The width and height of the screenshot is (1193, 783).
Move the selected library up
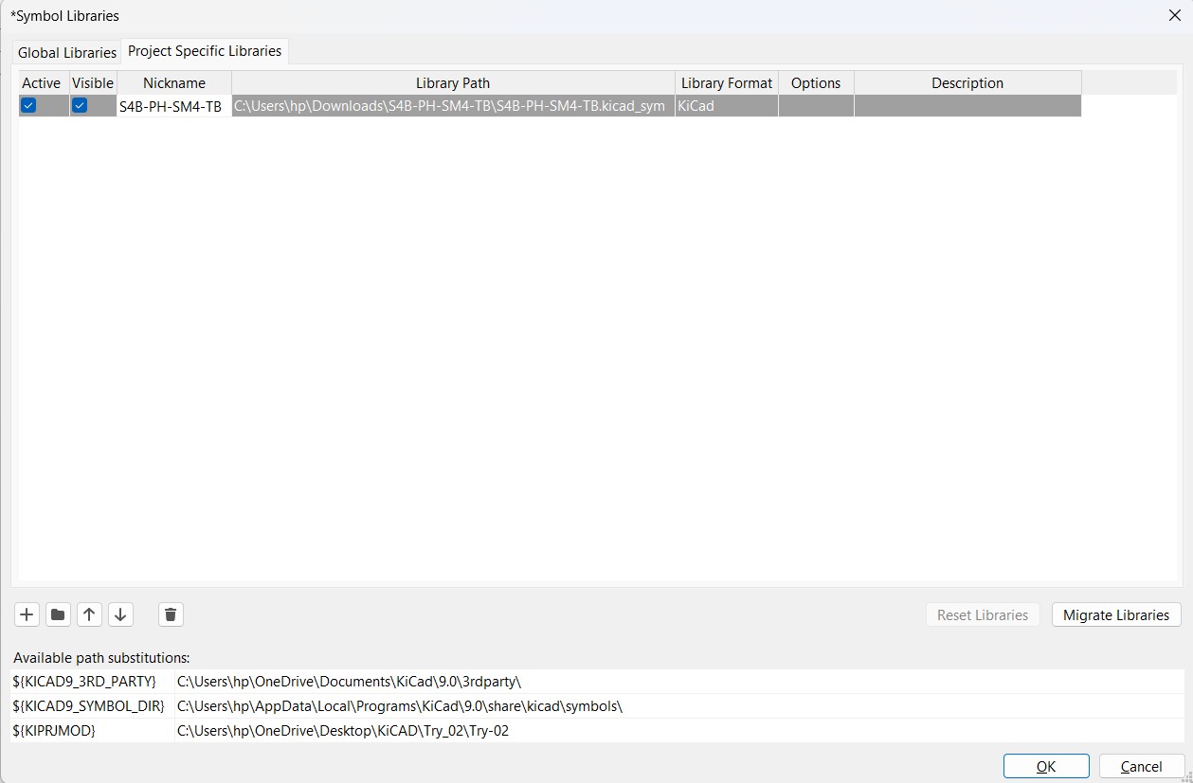click(89, 614)
